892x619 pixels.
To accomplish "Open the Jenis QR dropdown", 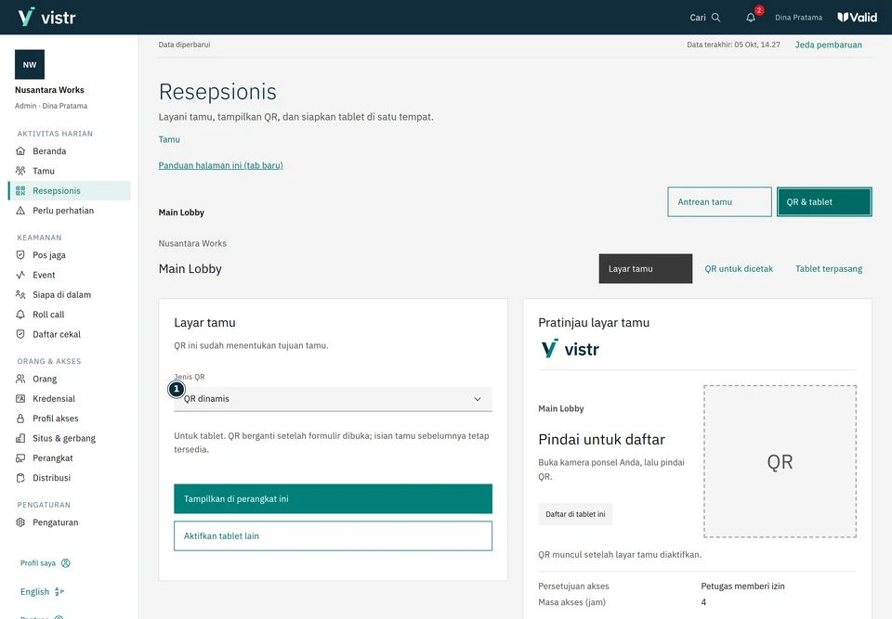I will coord(333,399).
